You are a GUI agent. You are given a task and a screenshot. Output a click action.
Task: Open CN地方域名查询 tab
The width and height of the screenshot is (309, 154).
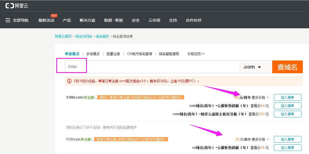click(x=140, y=54)
